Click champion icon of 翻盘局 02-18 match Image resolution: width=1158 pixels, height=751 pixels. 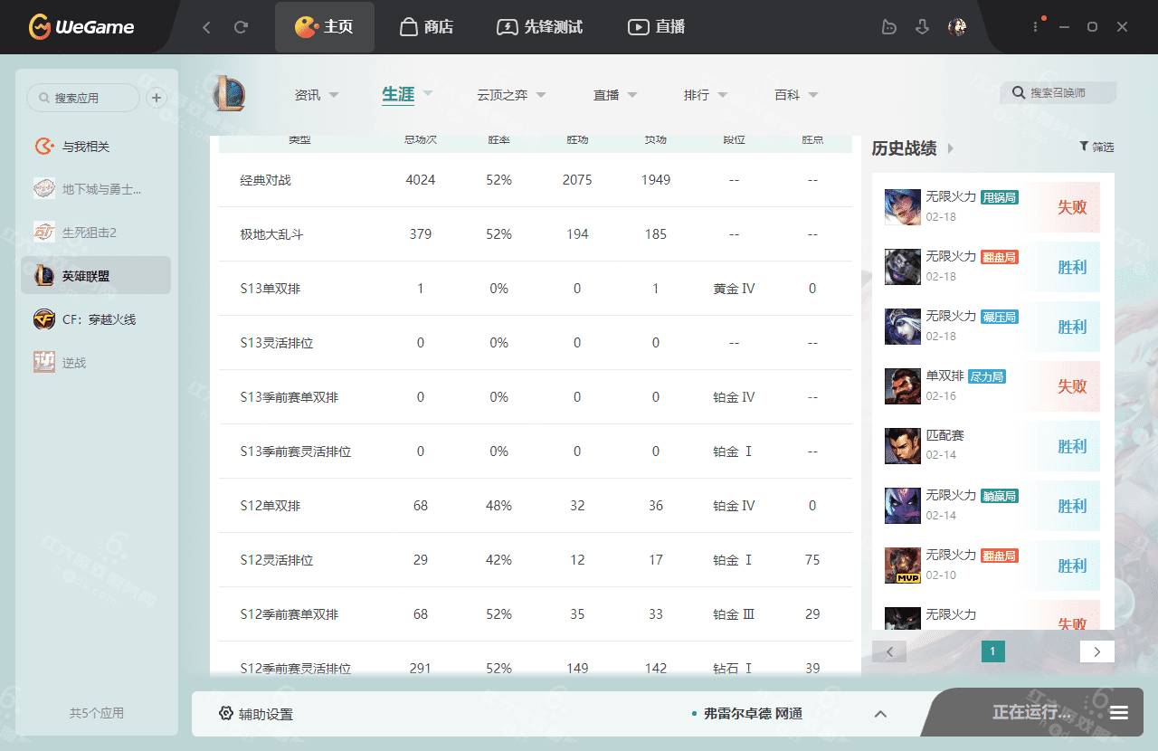click(903, 267)
